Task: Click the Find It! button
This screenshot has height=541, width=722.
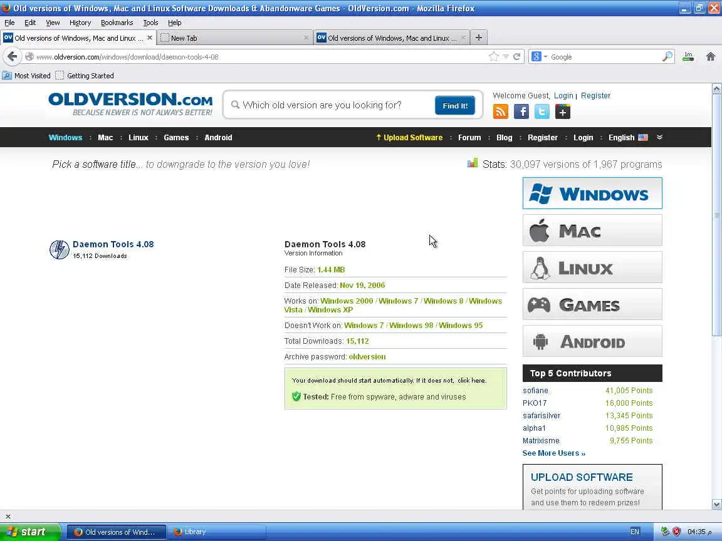Action: 455,105
